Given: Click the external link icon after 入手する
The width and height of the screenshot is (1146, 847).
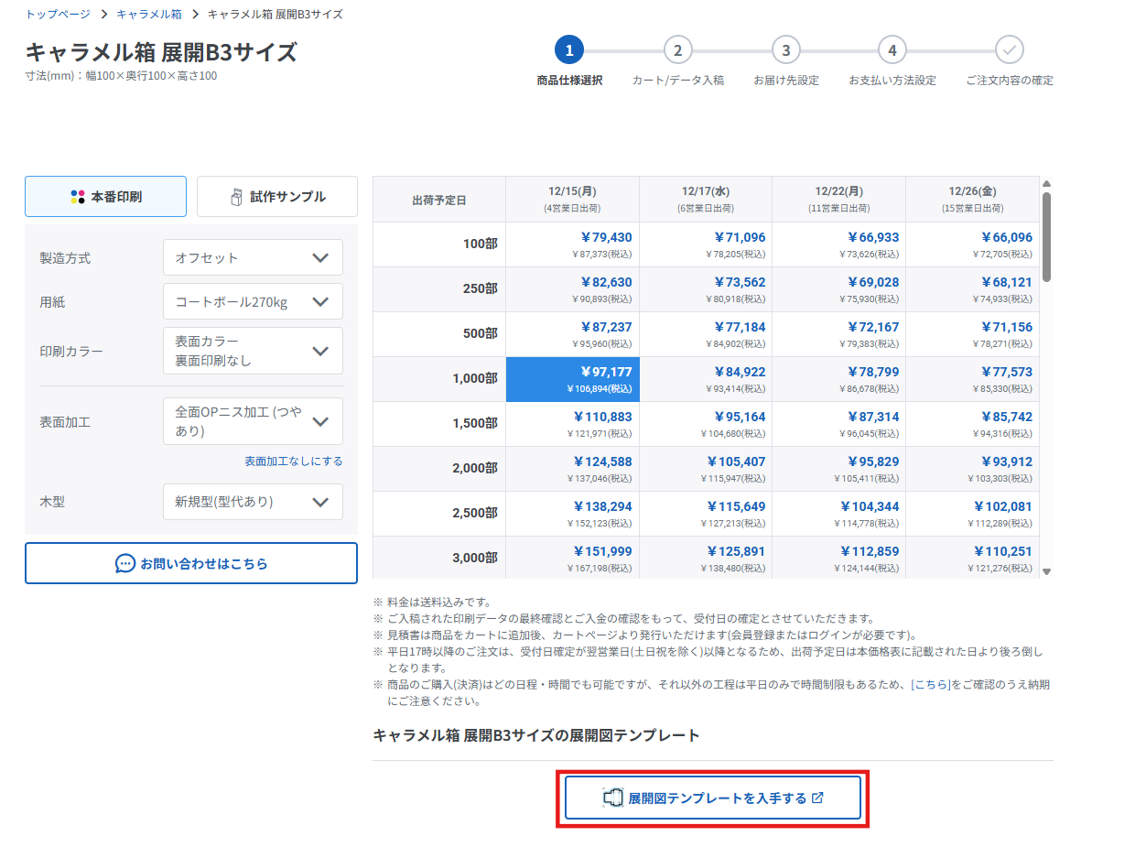Looking at the screenshot, I should tap(818, 798).
